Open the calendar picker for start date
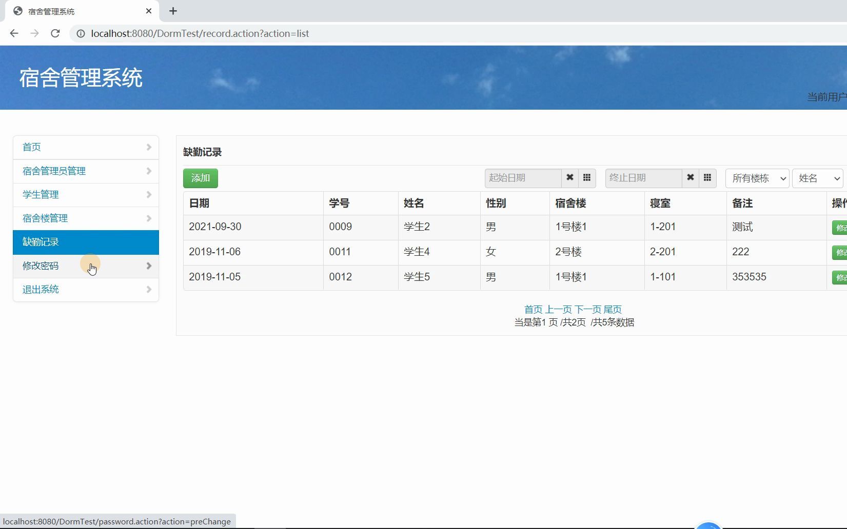Screen dimensions: 847x529 coord(587,178)
